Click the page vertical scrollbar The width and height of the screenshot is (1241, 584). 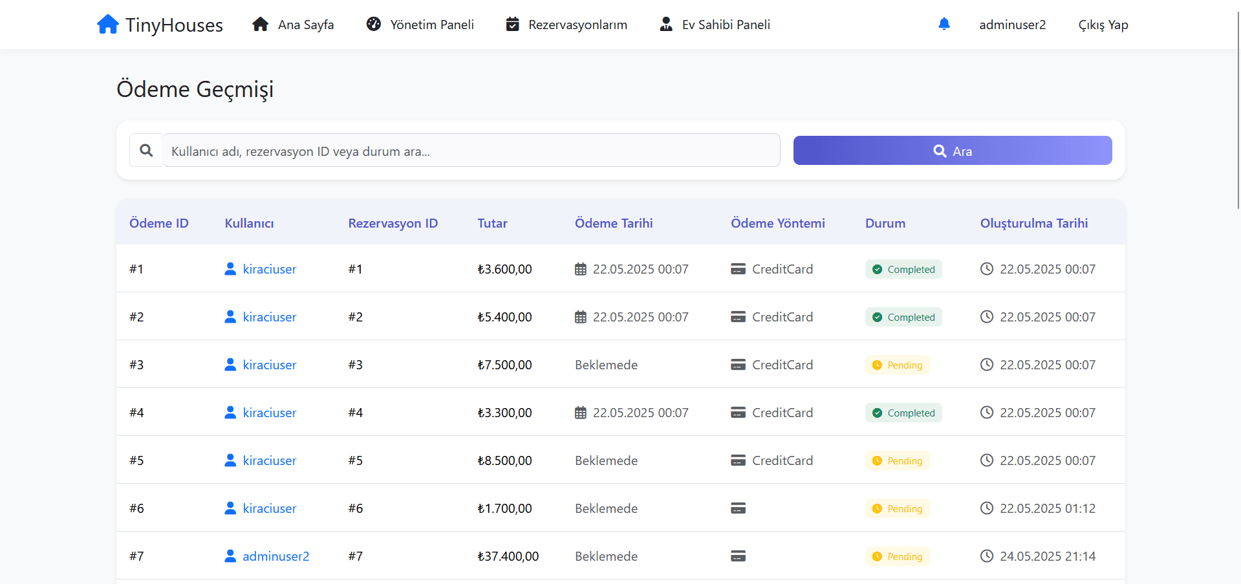pos(1238,110)
